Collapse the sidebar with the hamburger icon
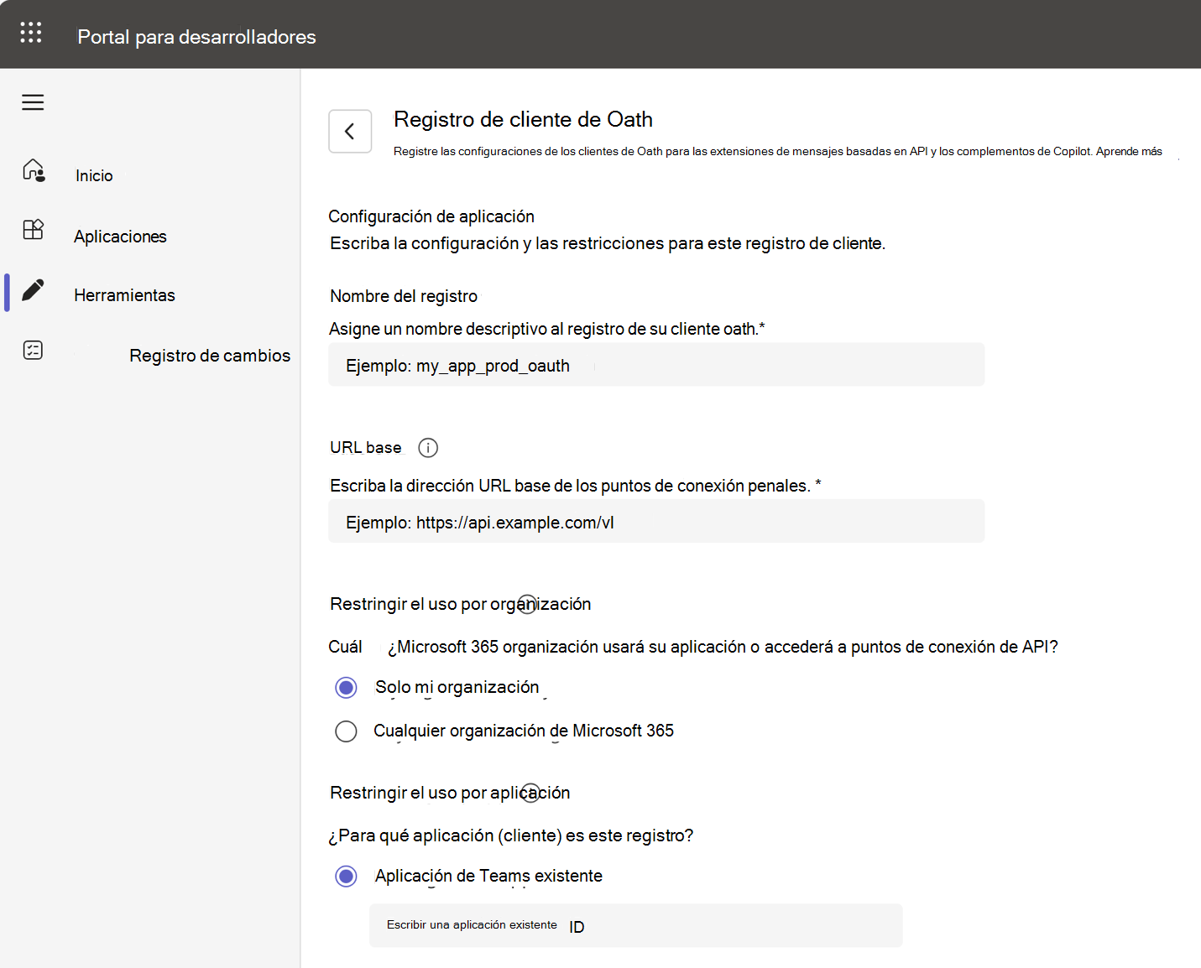 (x=33, y=102)
